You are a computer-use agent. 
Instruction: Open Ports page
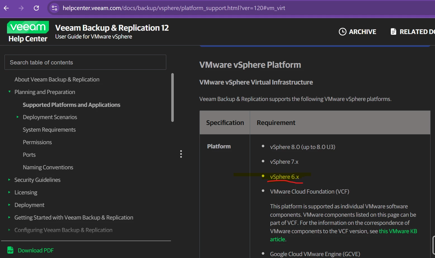(29, 155)
